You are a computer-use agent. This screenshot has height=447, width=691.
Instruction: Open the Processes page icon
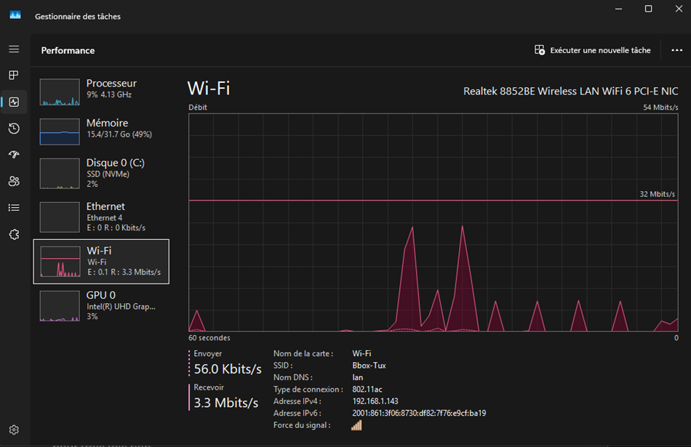(14, 76)
